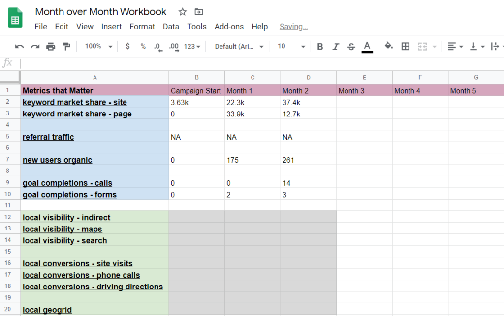Open the cell borders tool
Image resolution: width=504 pixels, height=316 pixels.
[x=406, y=47]
